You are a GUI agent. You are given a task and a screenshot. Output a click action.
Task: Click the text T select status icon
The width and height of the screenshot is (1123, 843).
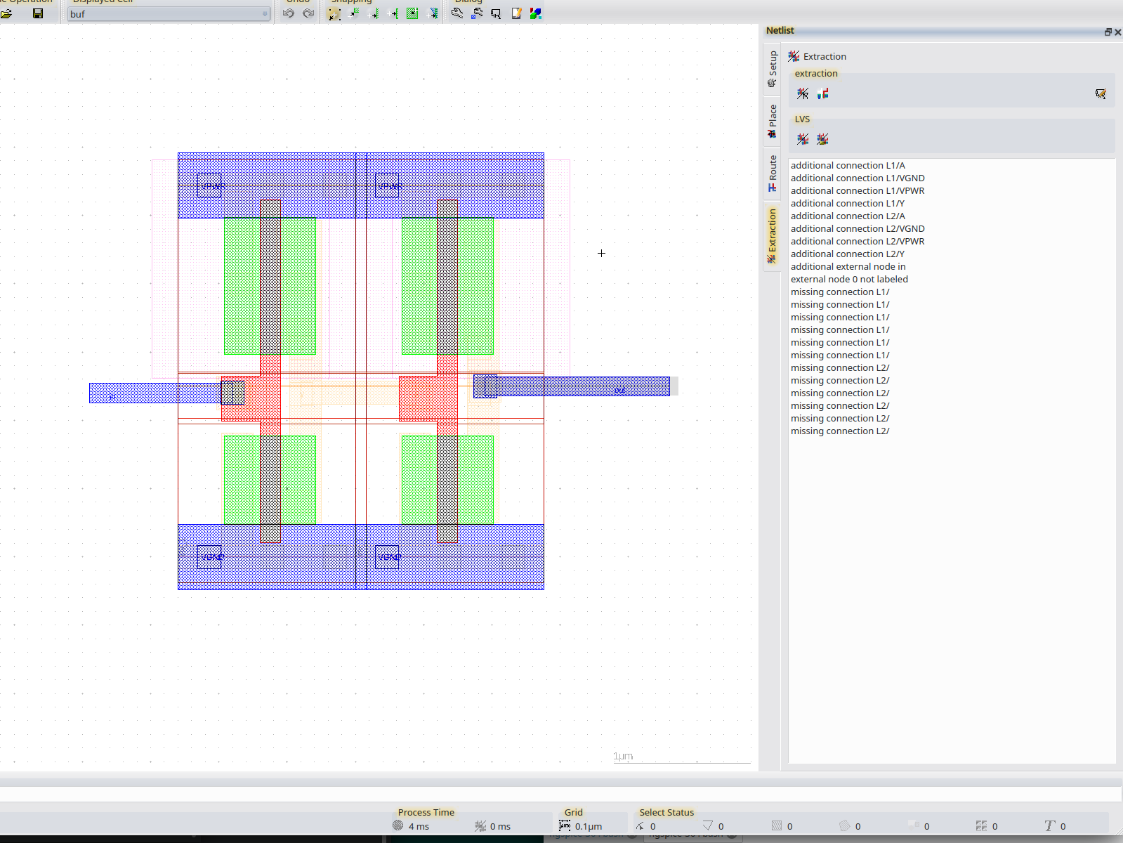click(1050, 826)
